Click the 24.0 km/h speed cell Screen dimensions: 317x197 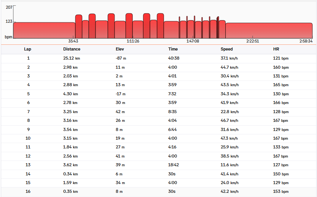(x=229, y=183)
